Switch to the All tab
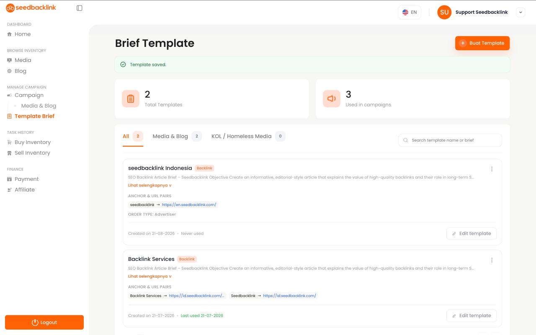This screenshot has height=335, width=536. tap(133, 136)
